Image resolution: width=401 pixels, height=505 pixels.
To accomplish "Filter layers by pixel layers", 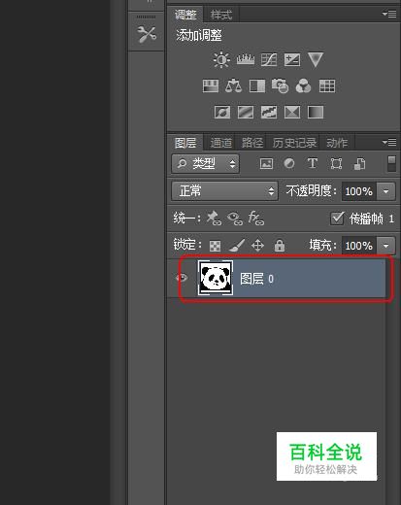I will (266, 163).
